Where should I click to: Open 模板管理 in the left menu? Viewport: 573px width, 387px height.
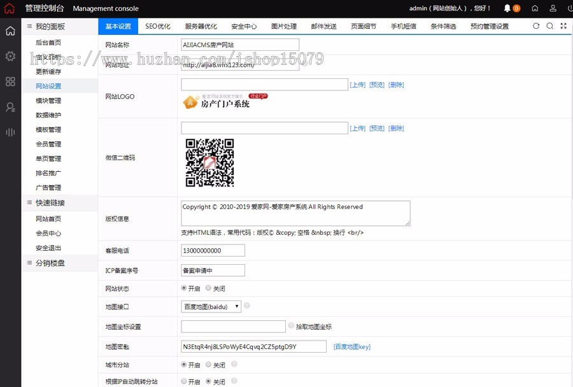click(48, 130)
